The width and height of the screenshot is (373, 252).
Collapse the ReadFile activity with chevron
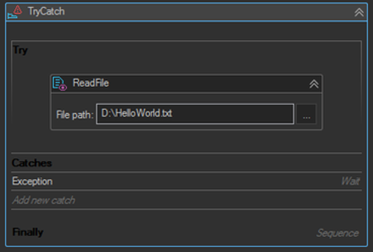point(314,84)
